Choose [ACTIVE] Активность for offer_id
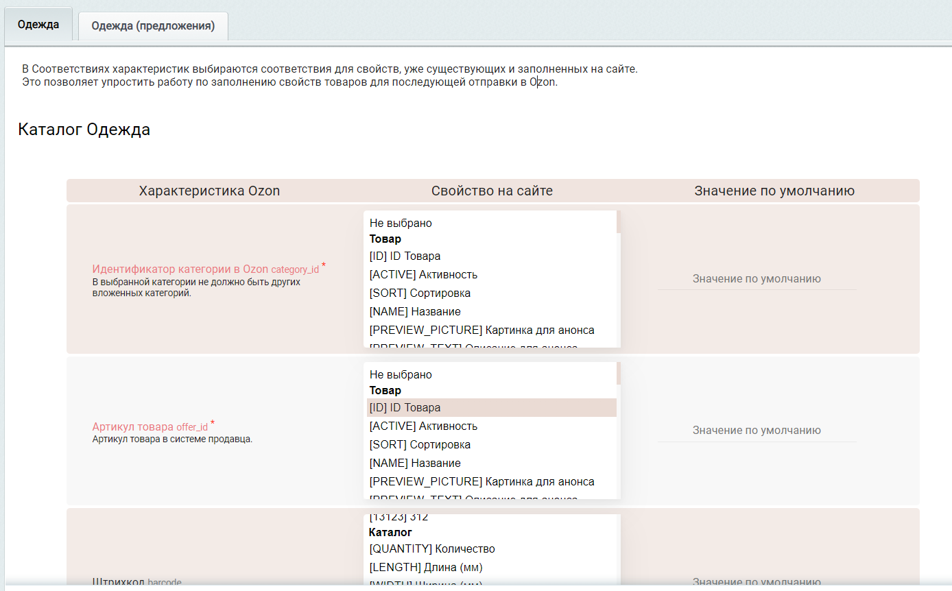 point(423,426)
